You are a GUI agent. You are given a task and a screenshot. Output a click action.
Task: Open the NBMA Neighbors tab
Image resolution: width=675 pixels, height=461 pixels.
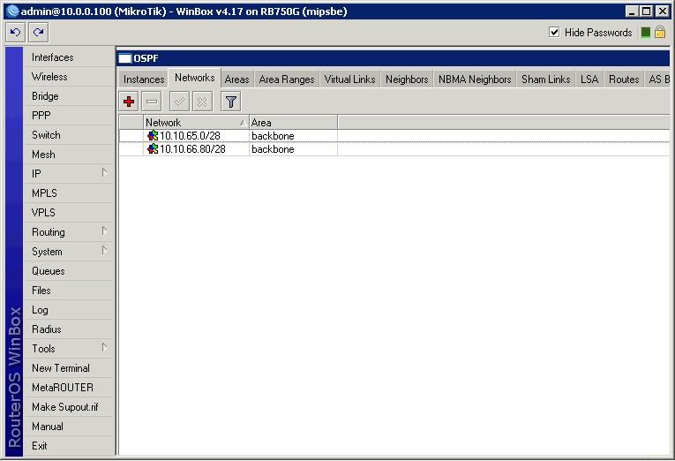475,79
